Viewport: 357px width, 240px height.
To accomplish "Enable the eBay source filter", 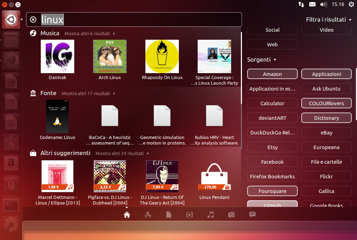I will click(x=326, y=133).
